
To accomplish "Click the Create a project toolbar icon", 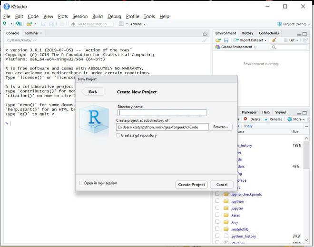I will [19, 24].
